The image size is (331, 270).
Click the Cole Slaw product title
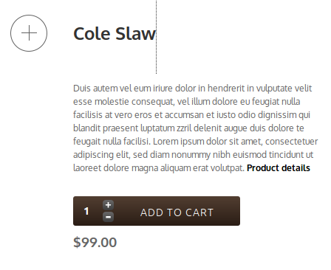115,34
